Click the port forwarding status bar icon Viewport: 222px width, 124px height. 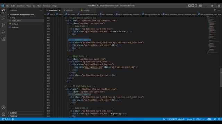[13, 119]
